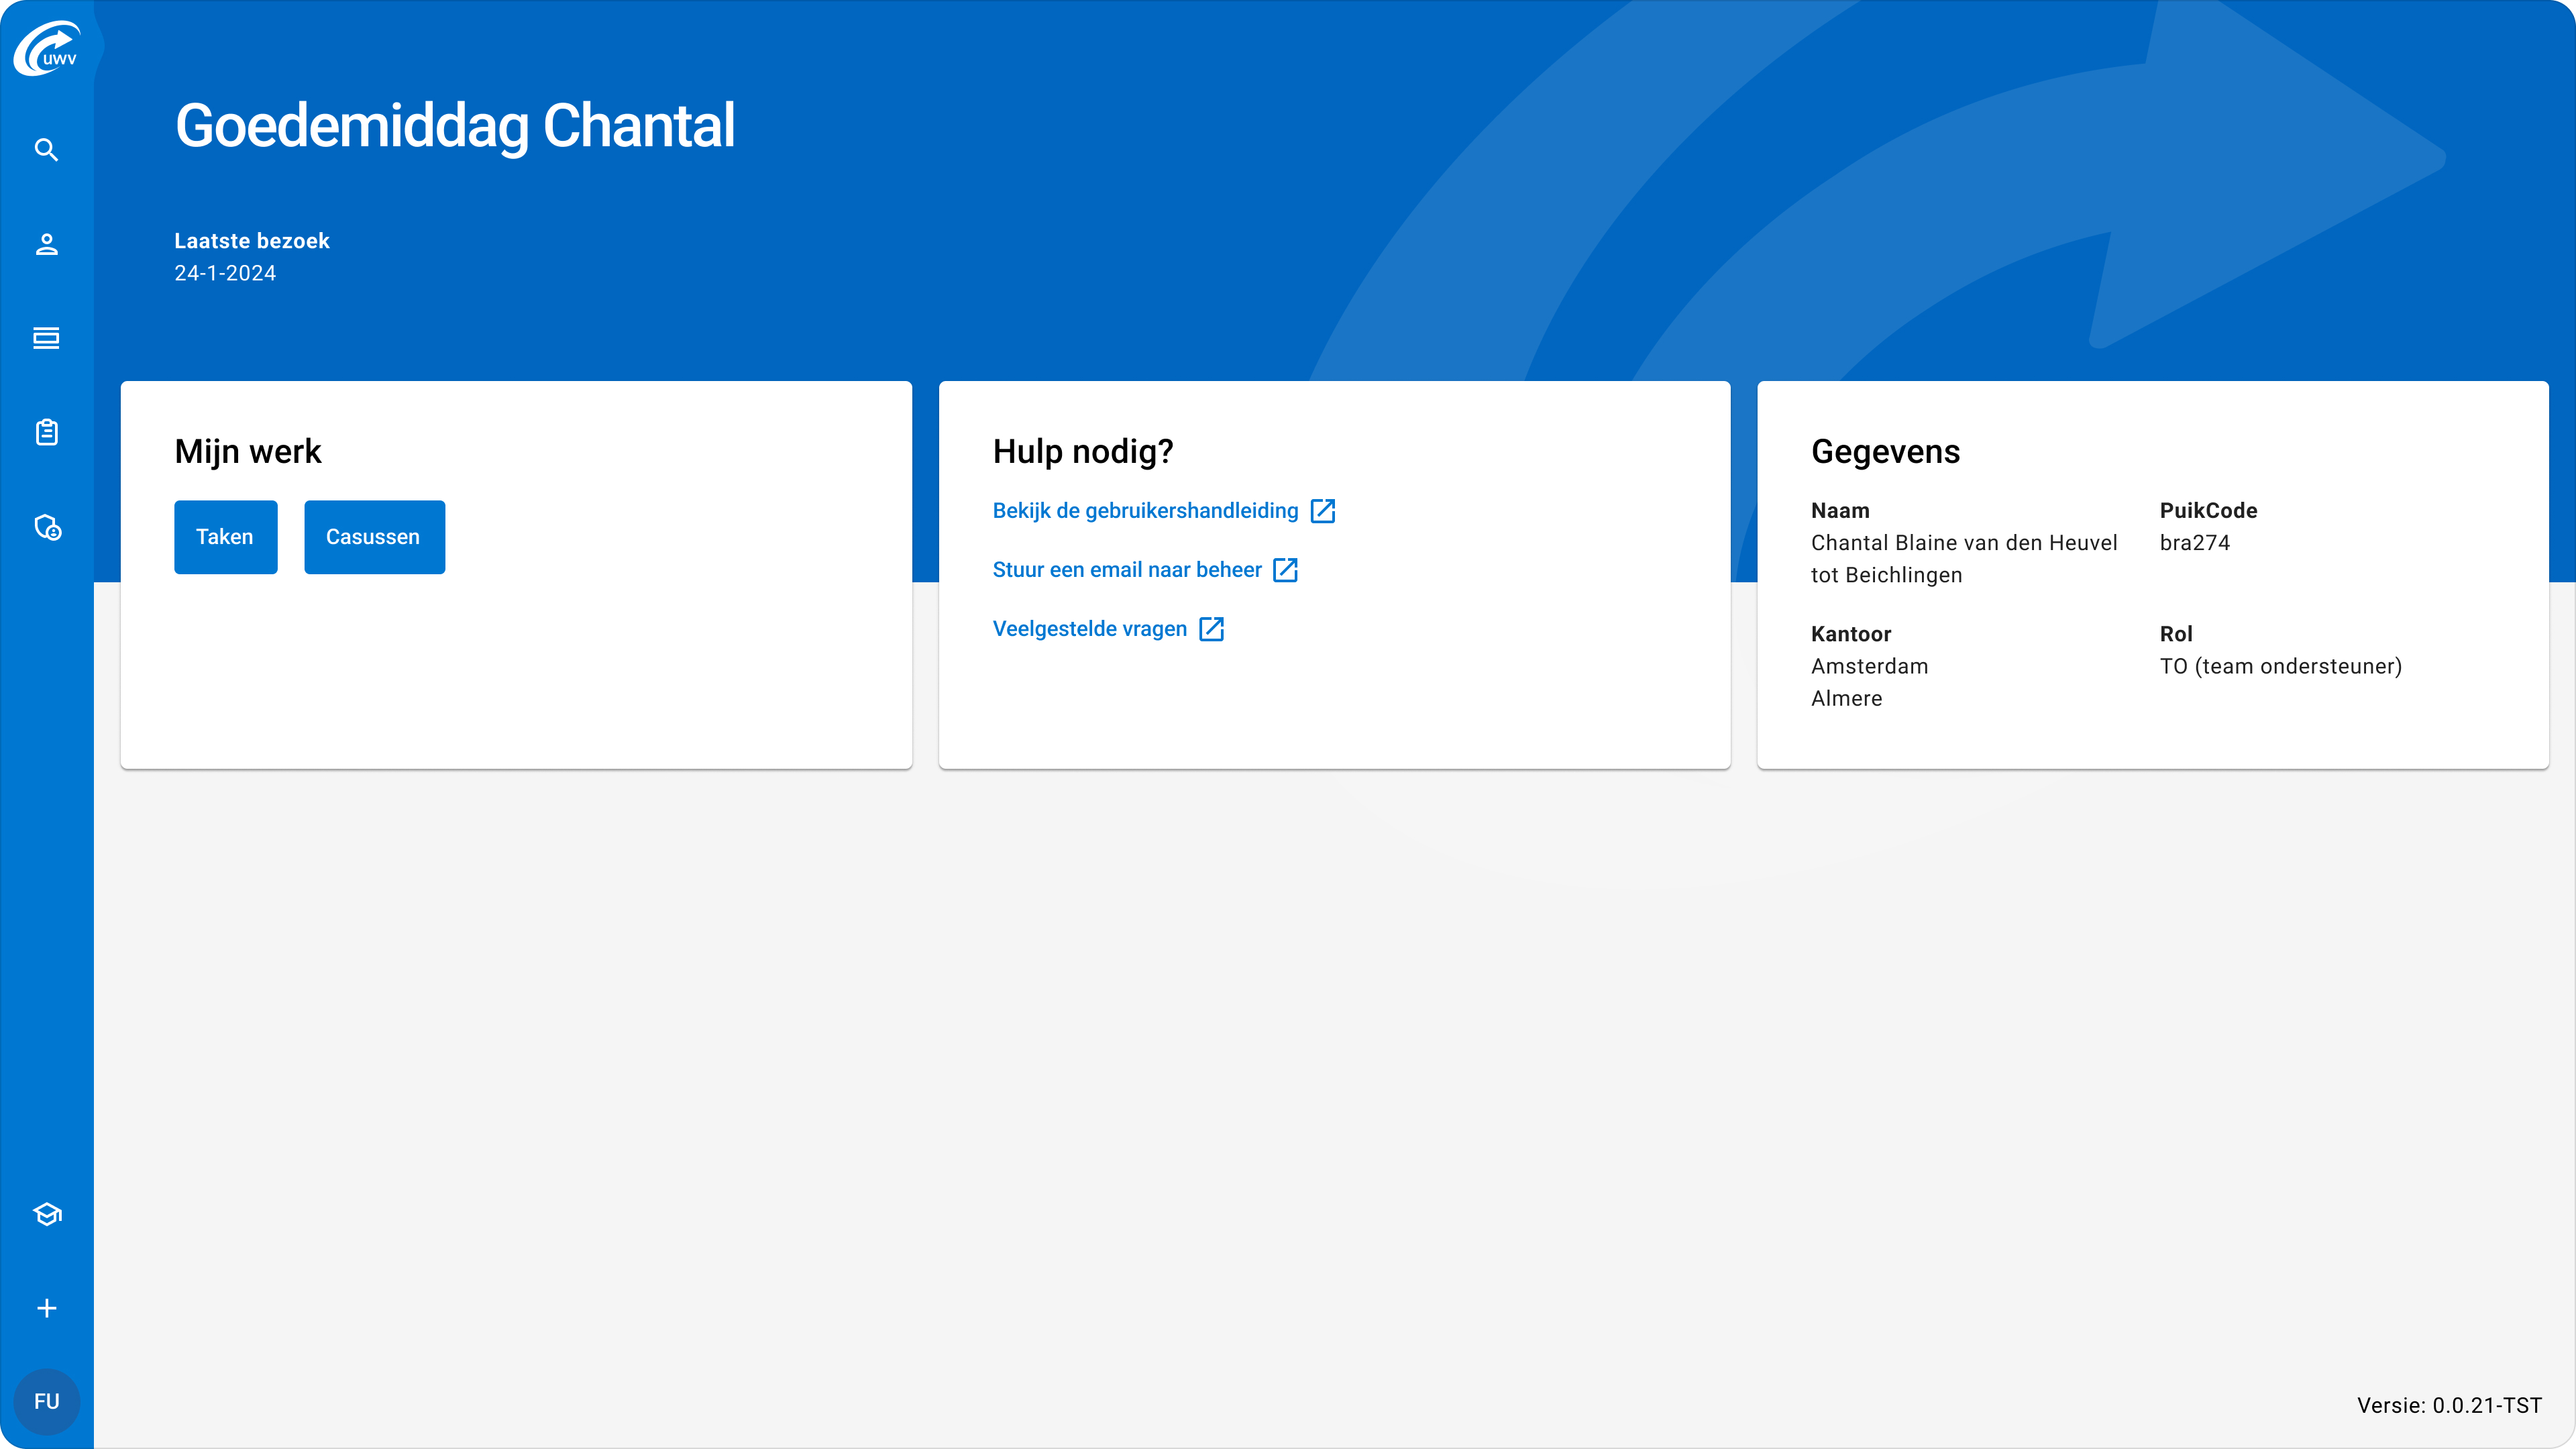Image resolution: width=2576 pixels, height=1449 pixels.
Task: Click Stuur een email naar beheer
Action: click(1127, 570)
